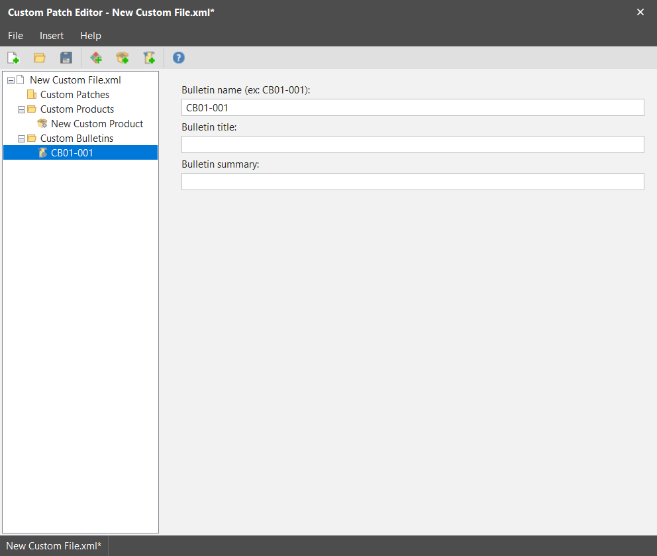The height and width of the screenshot is (556, 657).
Task: Collapse the New Custom File.xml root node
Action: 11,80
